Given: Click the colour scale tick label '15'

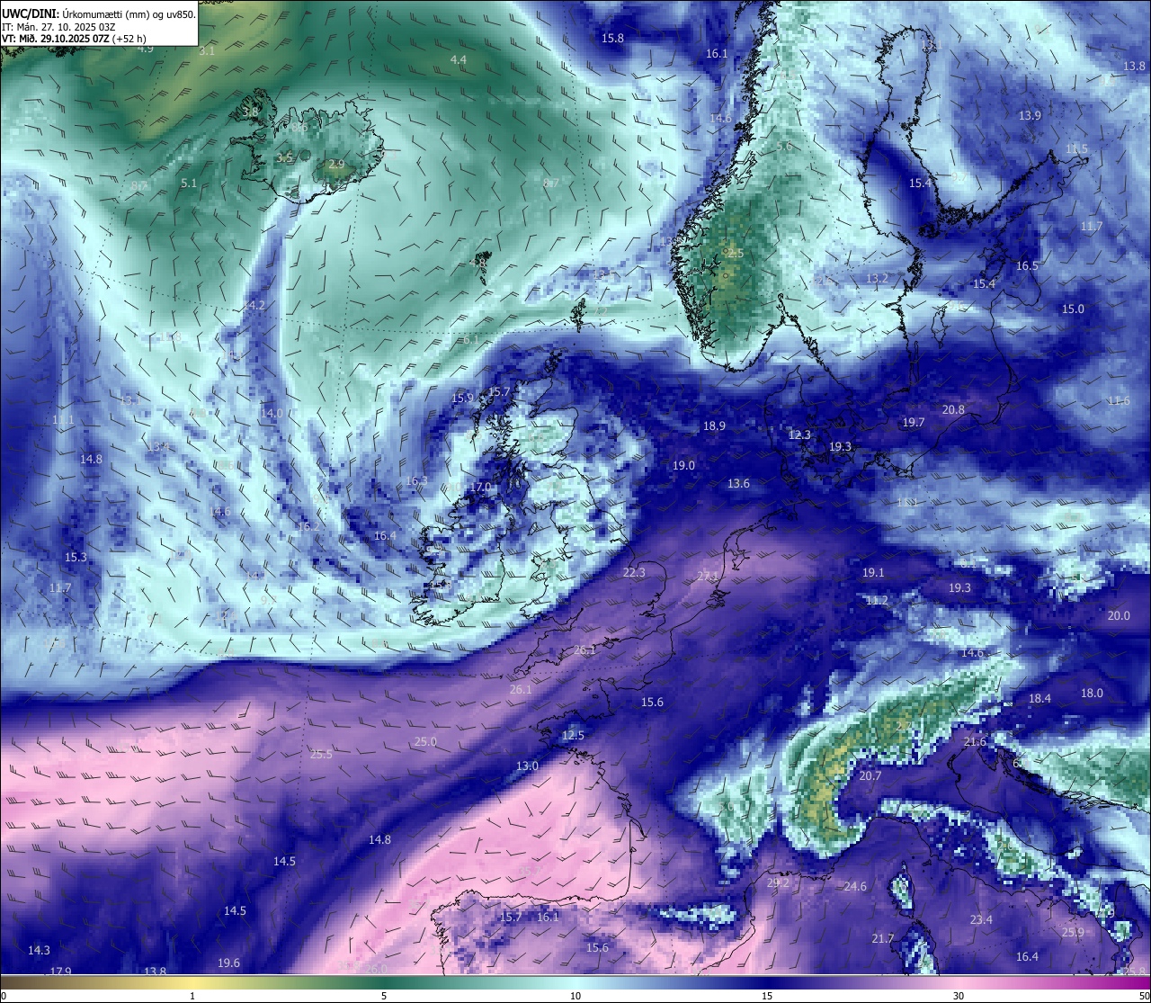Looking at the screenshot, I should pos(767,996).
